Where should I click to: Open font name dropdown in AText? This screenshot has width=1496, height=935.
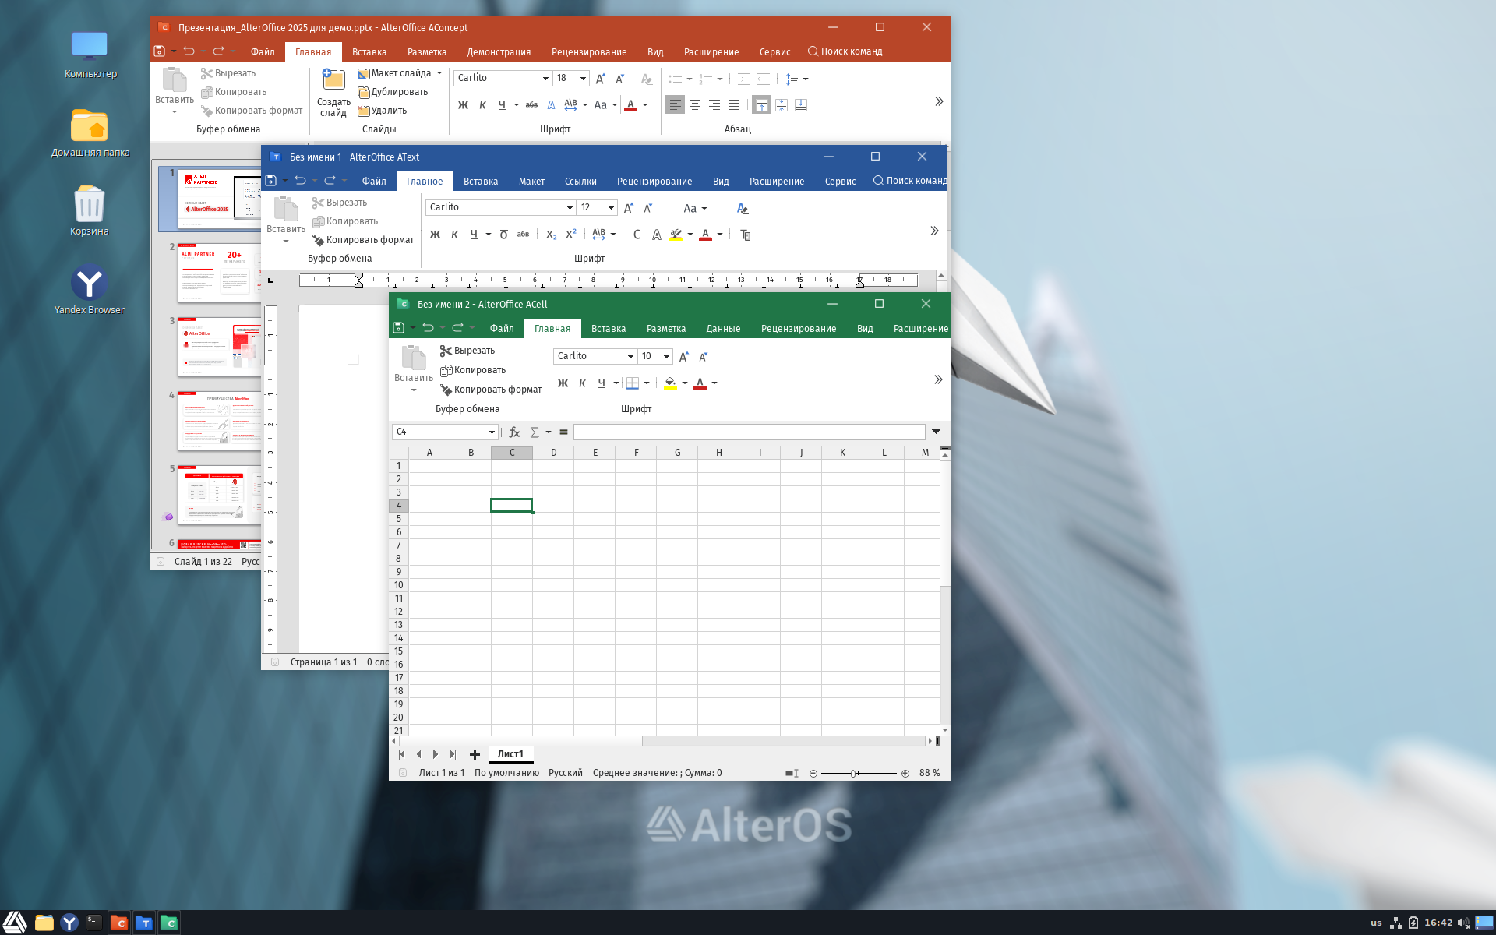coord(570,208)
